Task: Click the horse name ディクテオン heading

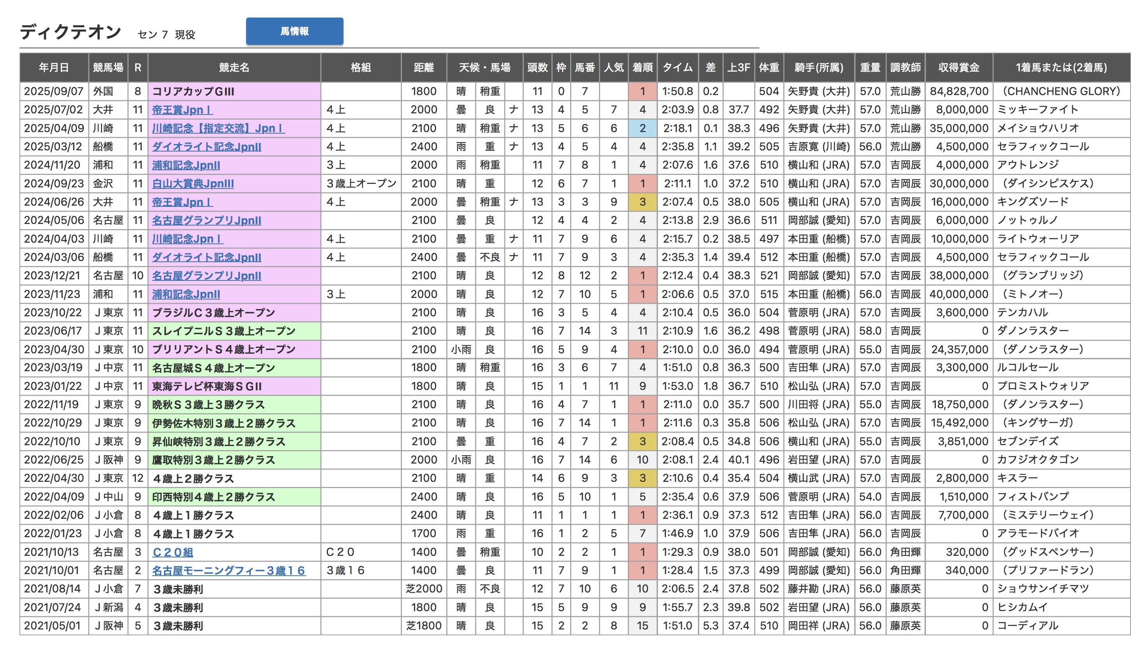Action: coord(70,32)
